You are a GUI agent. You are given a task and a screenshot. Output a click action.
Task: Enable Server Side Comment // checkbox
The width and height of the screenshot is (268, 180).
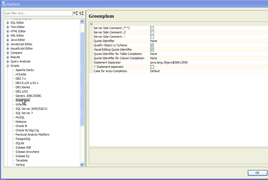152,32
